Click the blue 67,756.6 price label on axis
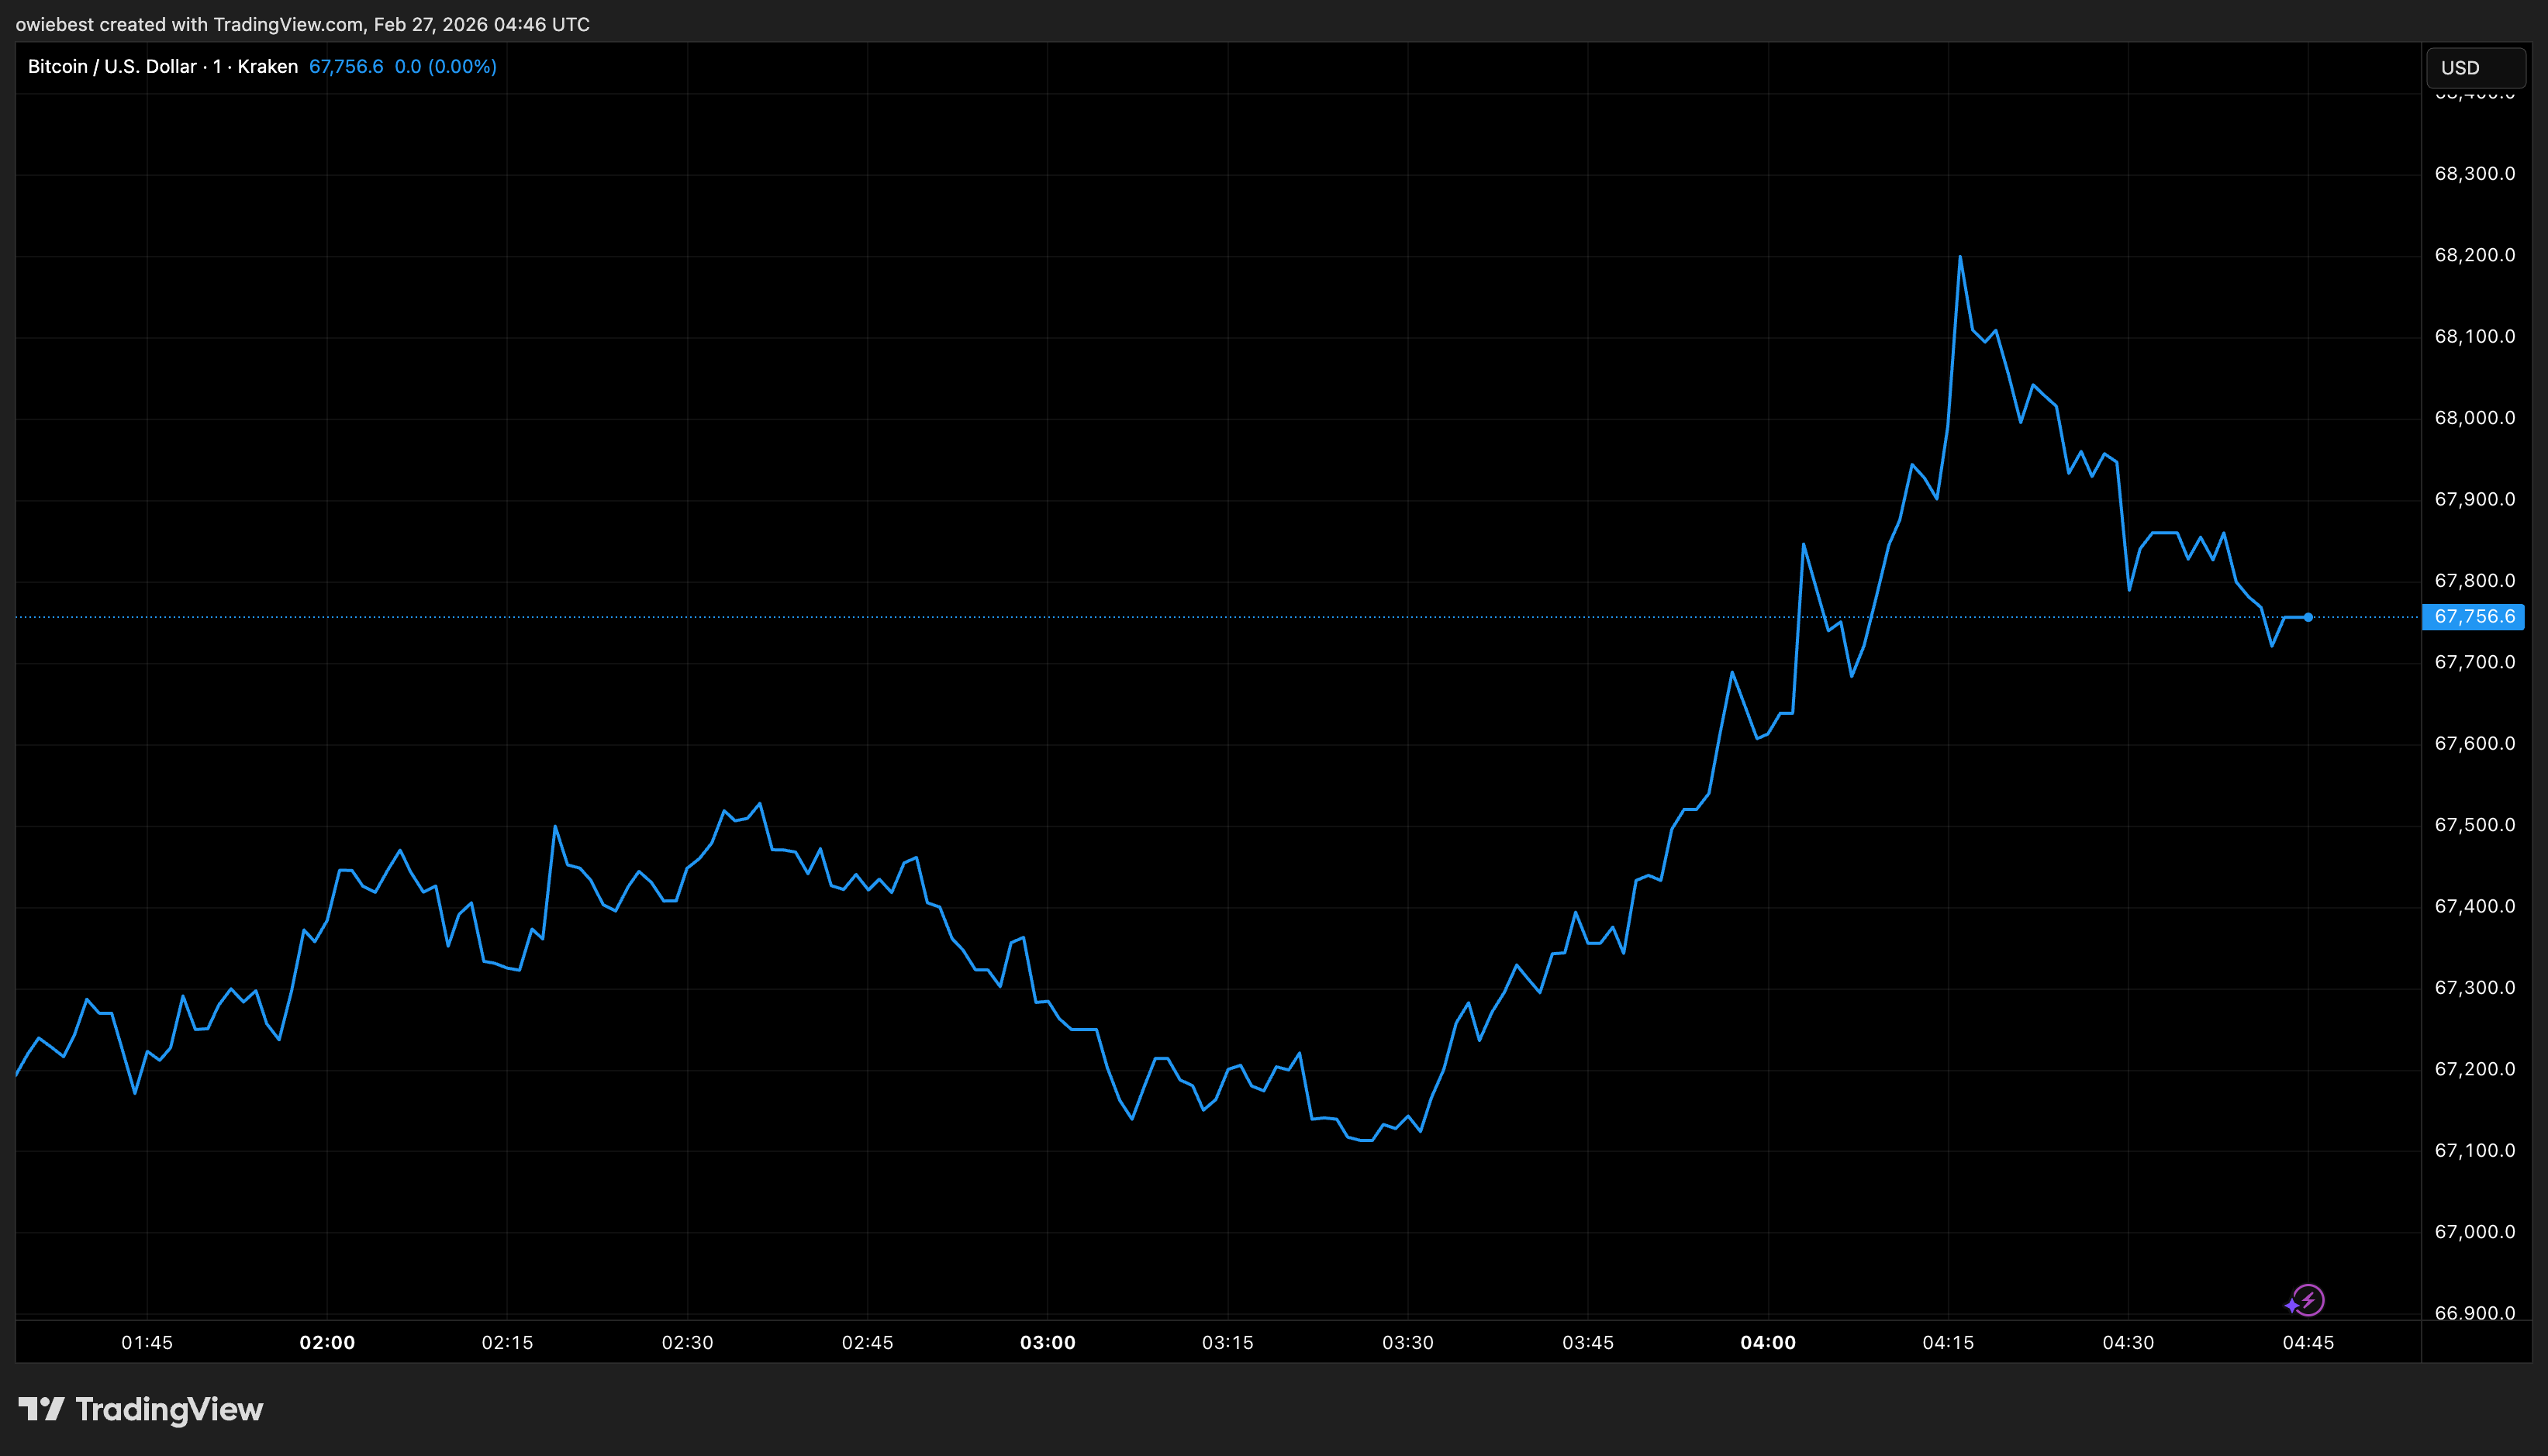The width and height of the screenshot is (2548, 1456). [2473, 617]
